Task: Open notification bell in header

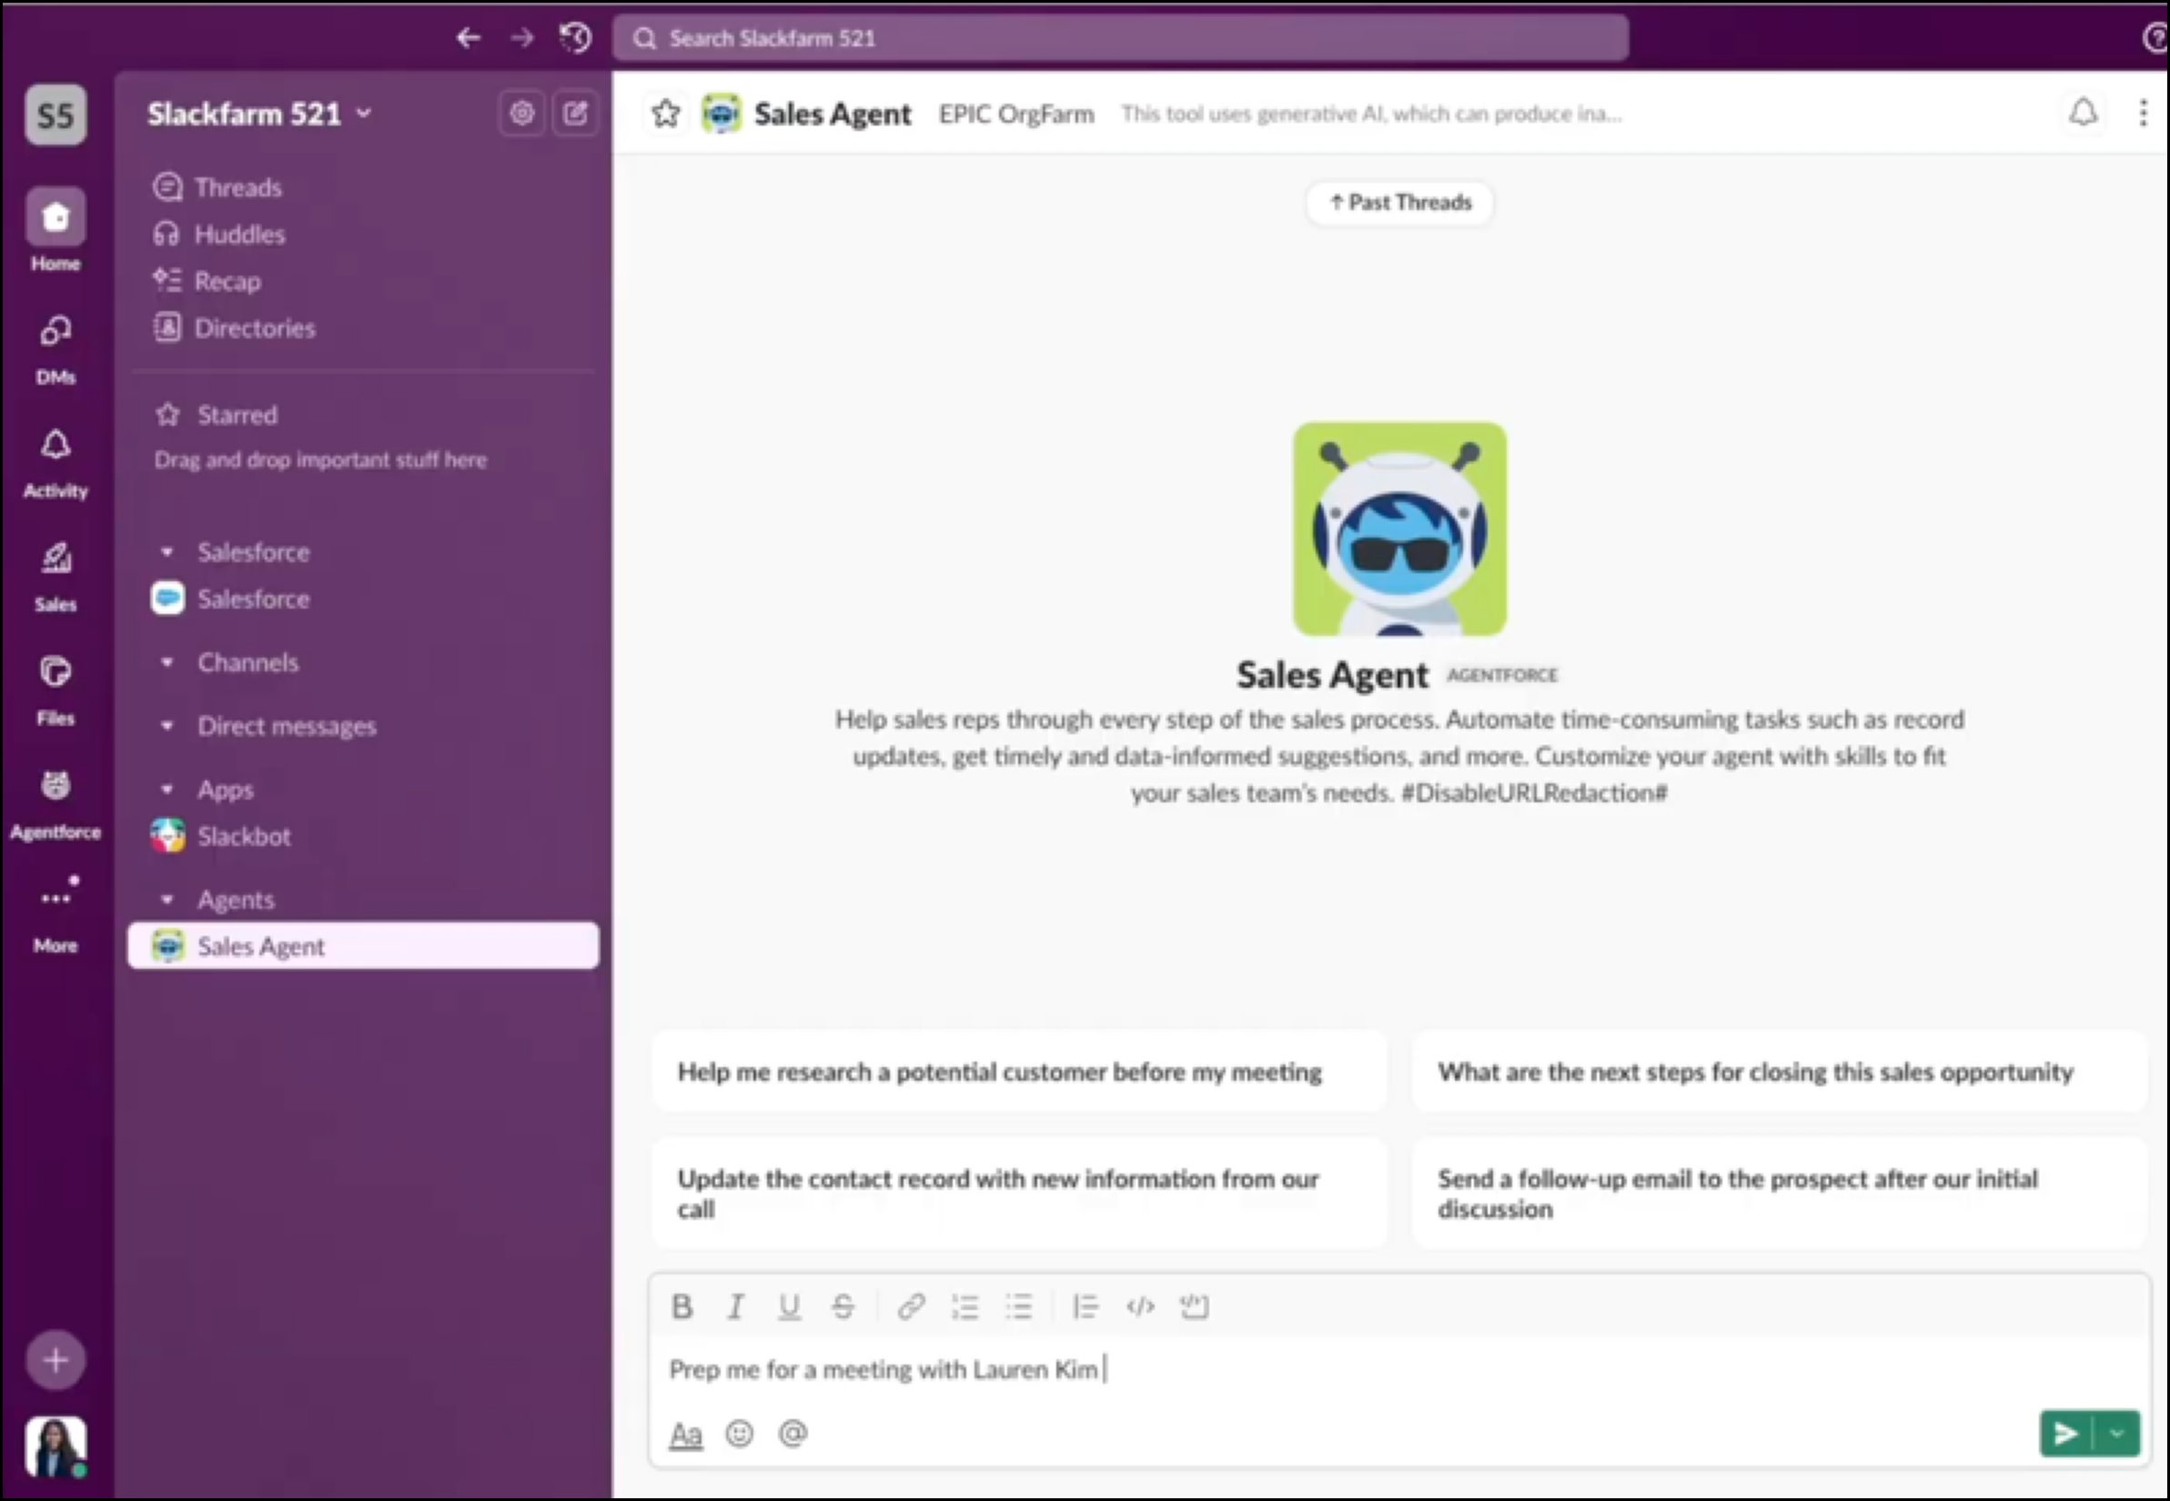Action: pos(2083,113)
